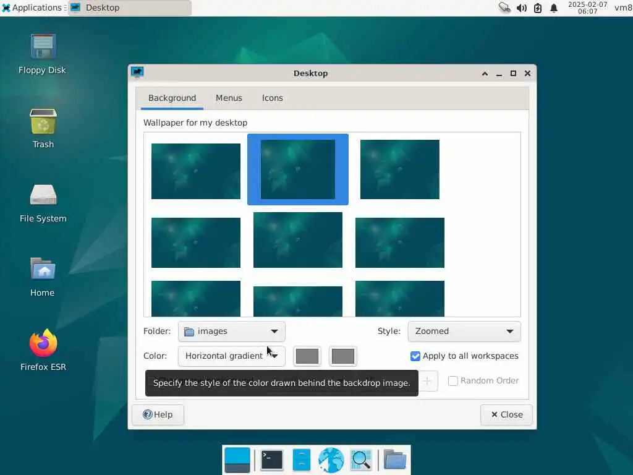Select the middle wallpaper in the third row
633x475 pixels.
298,301
